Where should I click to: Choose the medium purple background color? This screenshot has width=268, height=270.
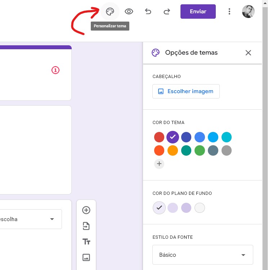click(x=186, y=208)
